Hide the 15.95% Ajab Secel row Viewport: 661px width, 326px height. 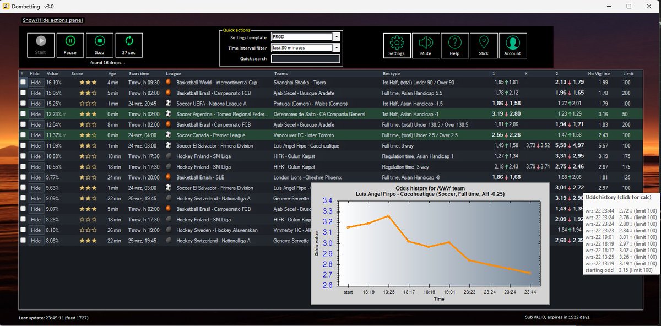[x=36, y=93]
